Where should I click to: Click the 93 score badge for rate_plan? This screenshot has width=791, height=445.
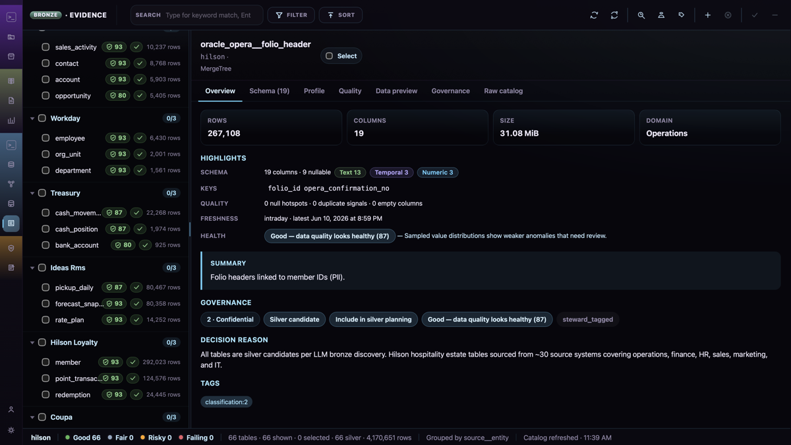click(x=115, y=320)
